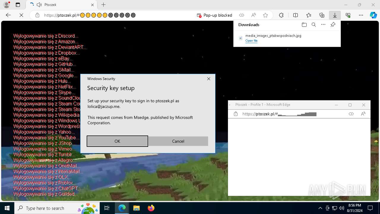Open the tab actions menu icon
The image size is (380, 214).
(18, 5)
